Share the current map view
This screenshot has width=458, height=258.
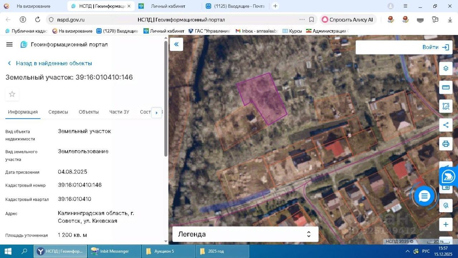[446, 125]
